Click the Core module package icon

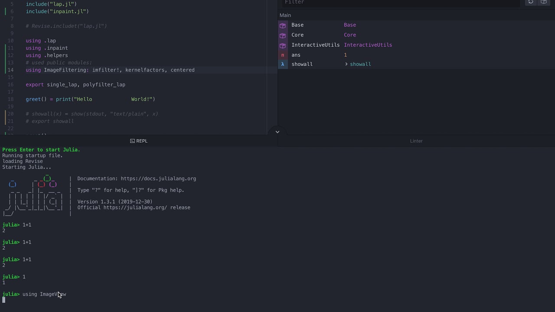coord(283,35)
